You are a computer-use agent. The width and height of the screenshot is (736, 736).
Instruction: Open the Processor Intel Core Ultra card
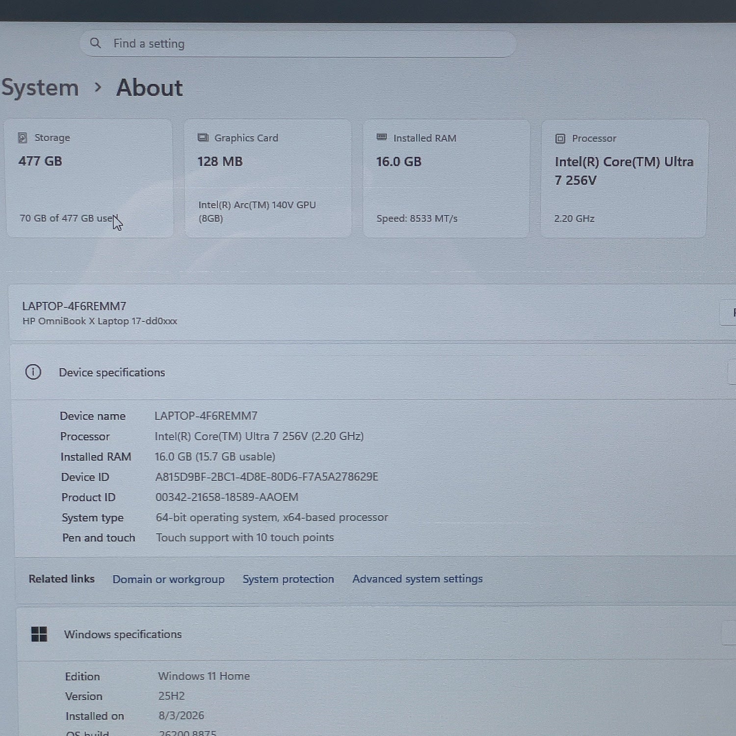[624, 179]
